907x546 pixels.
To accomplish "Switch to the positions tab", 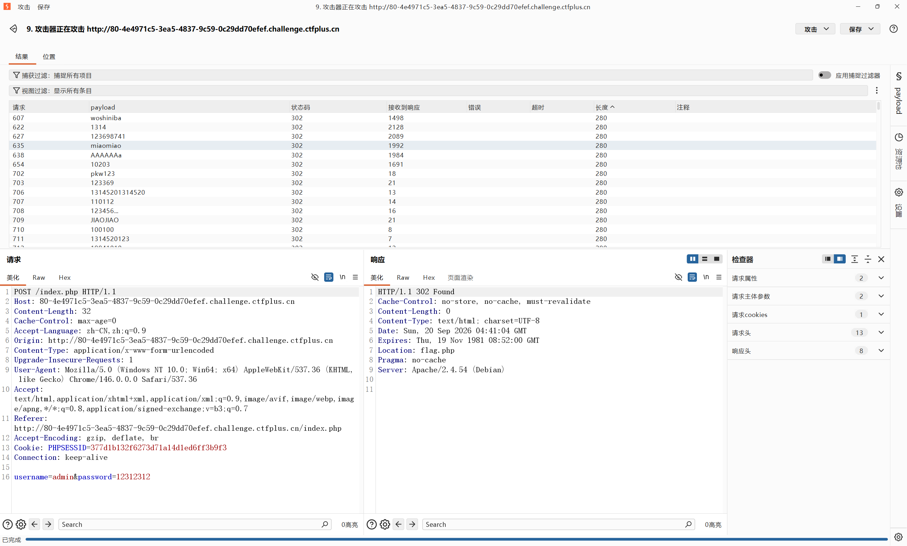I will (x=49, y=57).
